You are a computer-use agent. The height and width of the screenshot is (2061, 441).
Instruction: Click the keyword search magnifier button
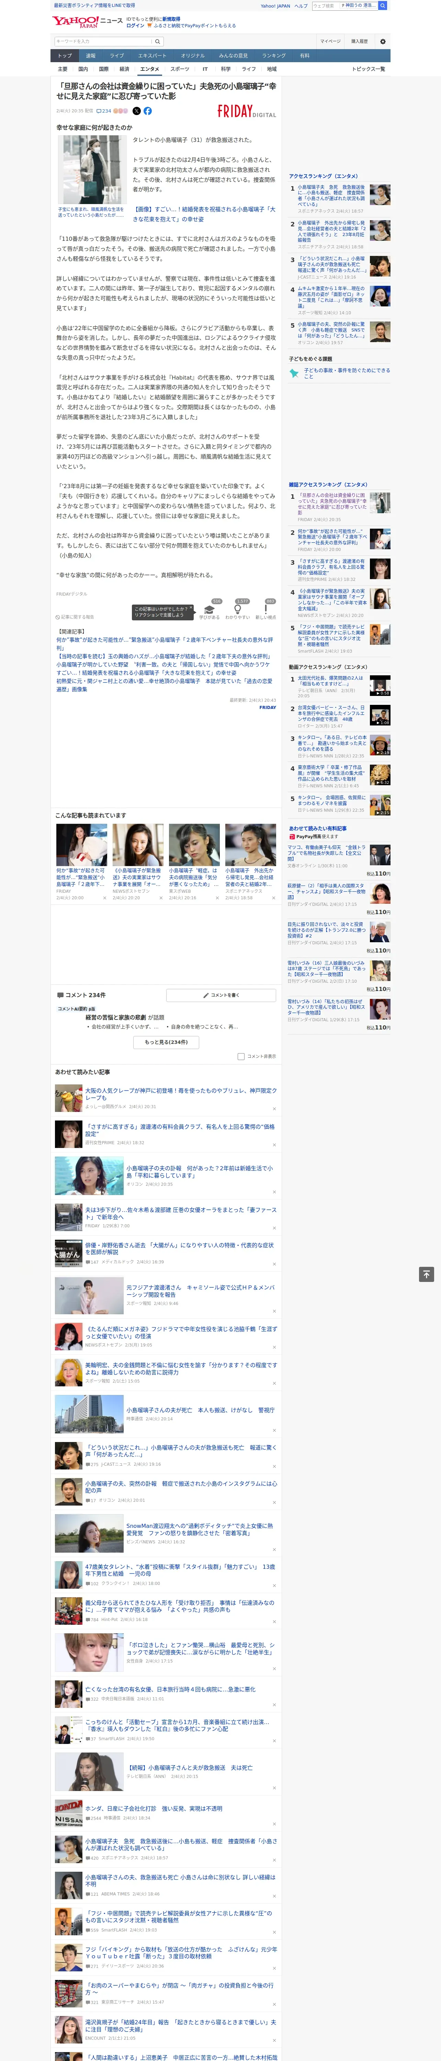(158, 42)
